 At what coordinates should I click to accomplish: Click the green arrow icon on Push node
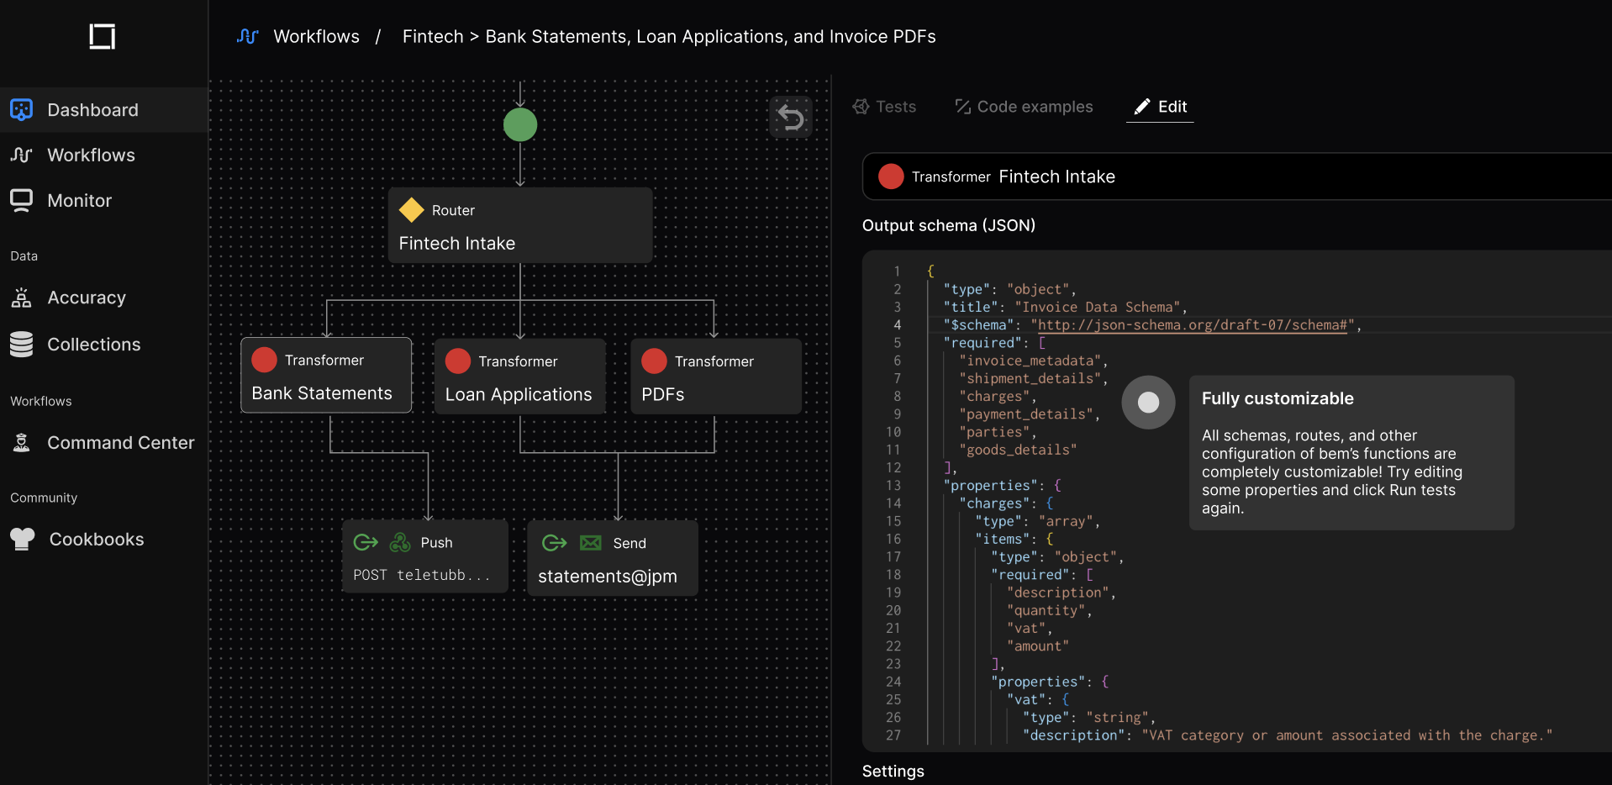coord(366,542)
